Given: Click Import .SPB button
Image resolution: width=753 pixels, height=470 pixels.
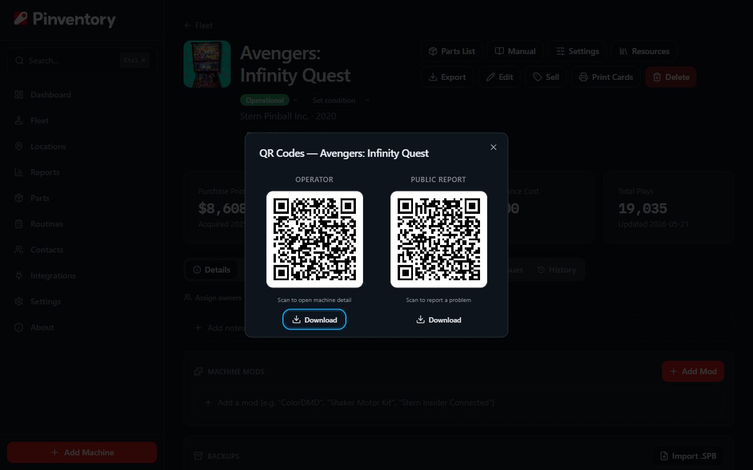Looking at the screenshot, I should tap(687, 456).
